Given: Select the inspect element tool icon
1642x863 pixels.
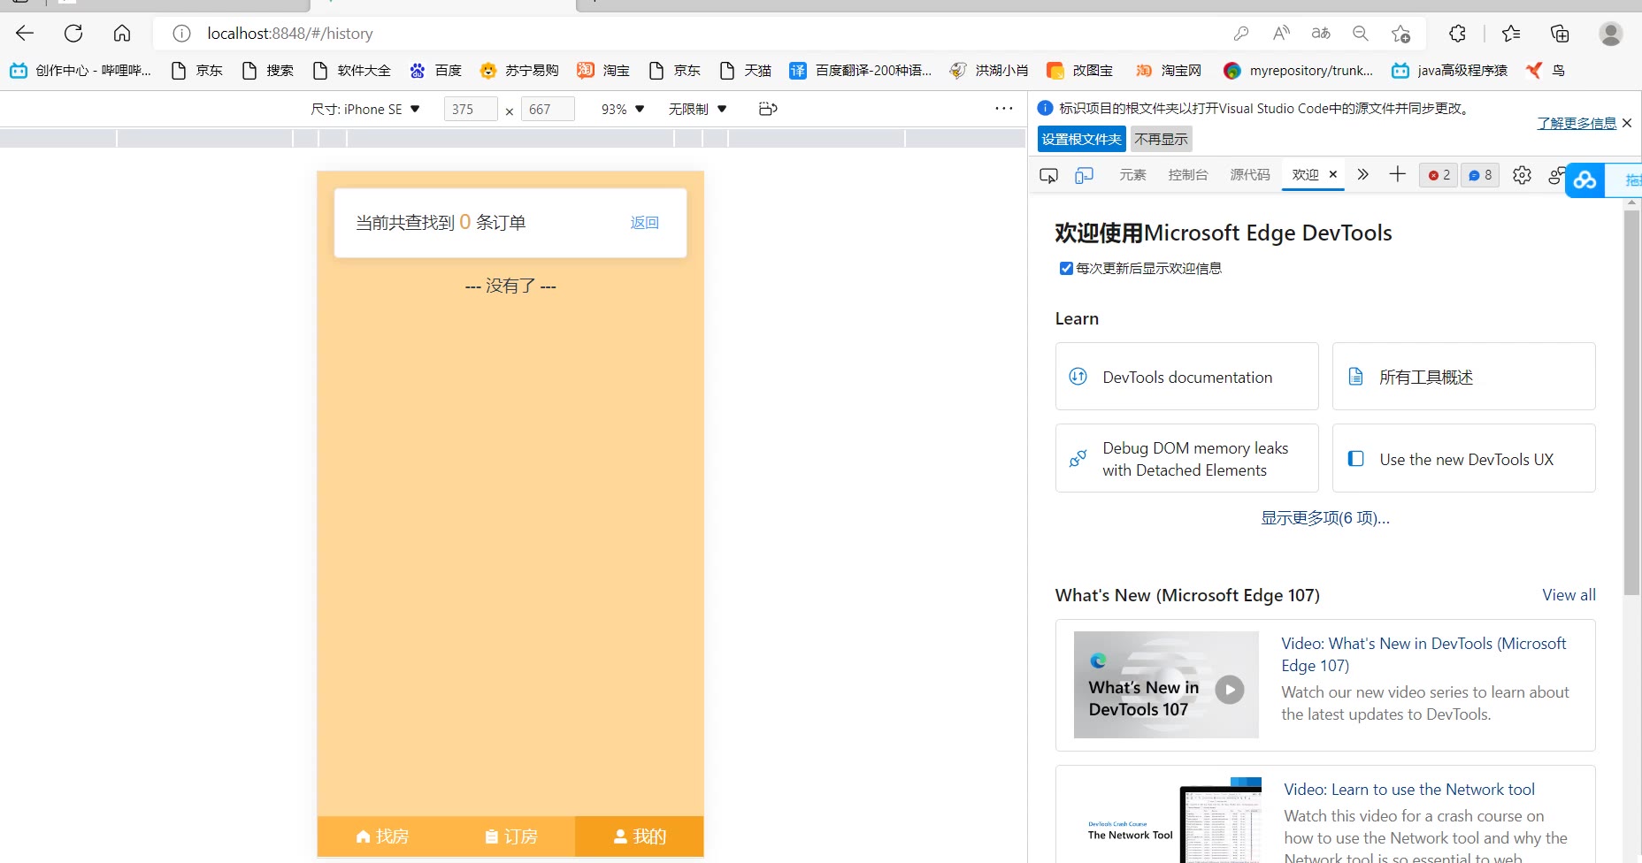Looking at the screenshot, I should tap(1048, 175).
